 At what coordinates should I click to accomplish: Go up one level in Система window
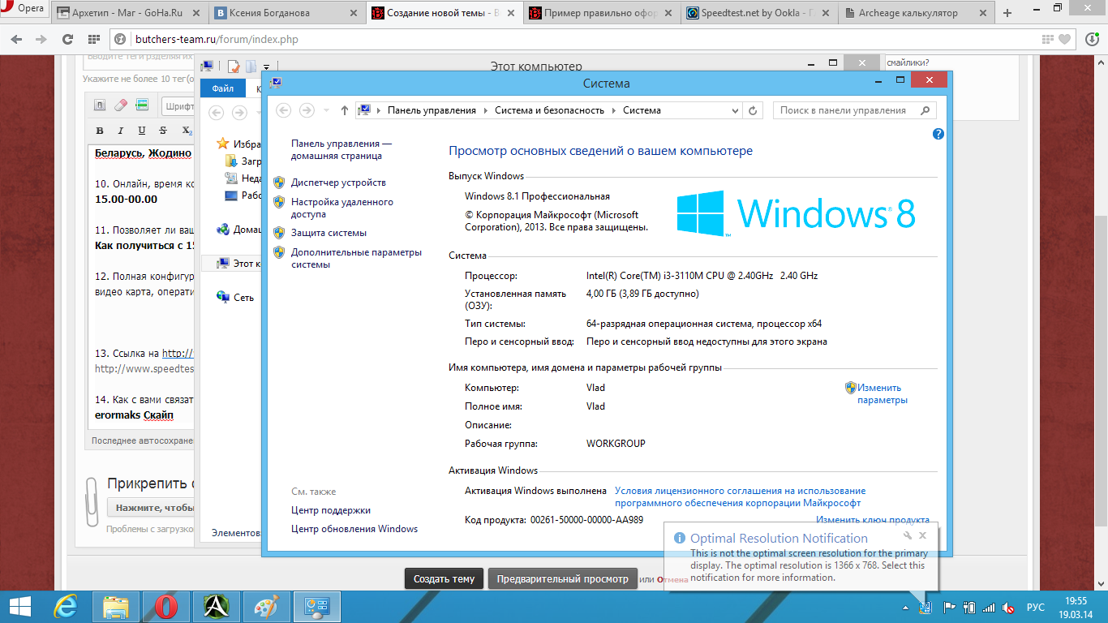coord(345,110)
